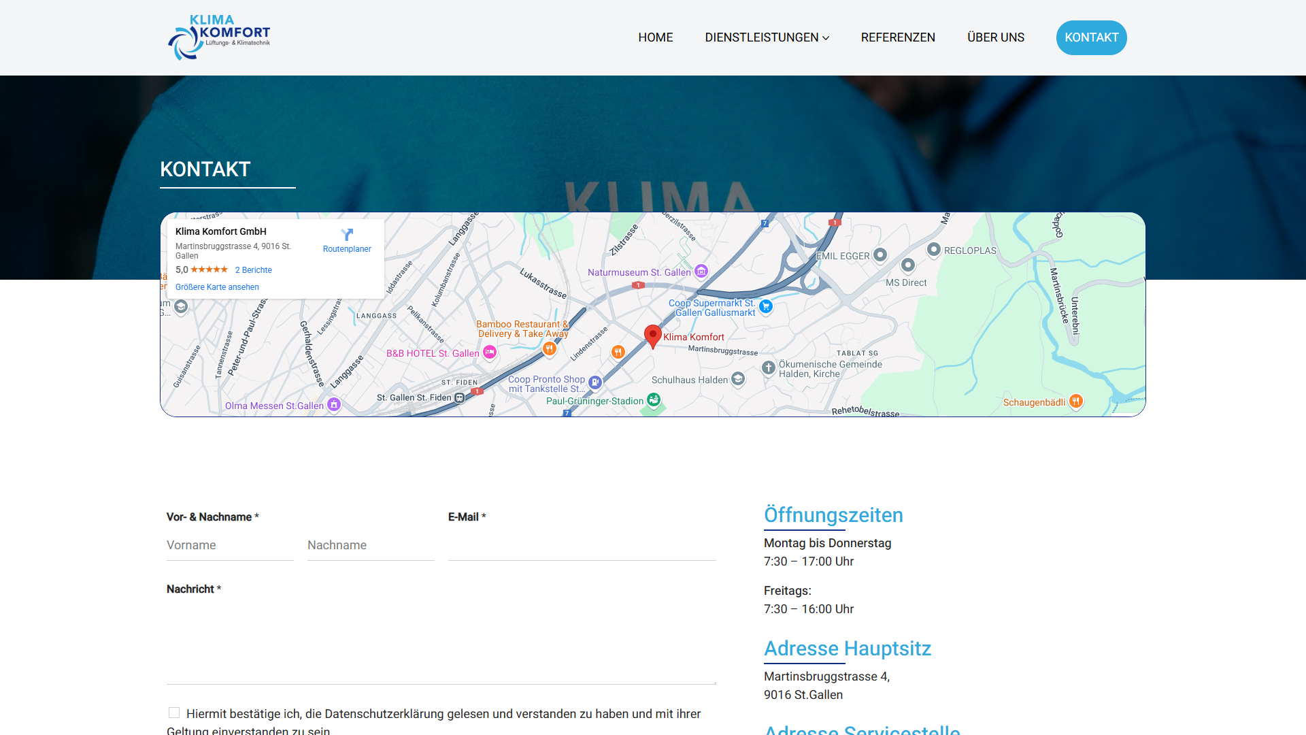Screen dimensions: 1306x735
Task: Click the Adresse Hauptsitz heading
Action: point(848,649)
